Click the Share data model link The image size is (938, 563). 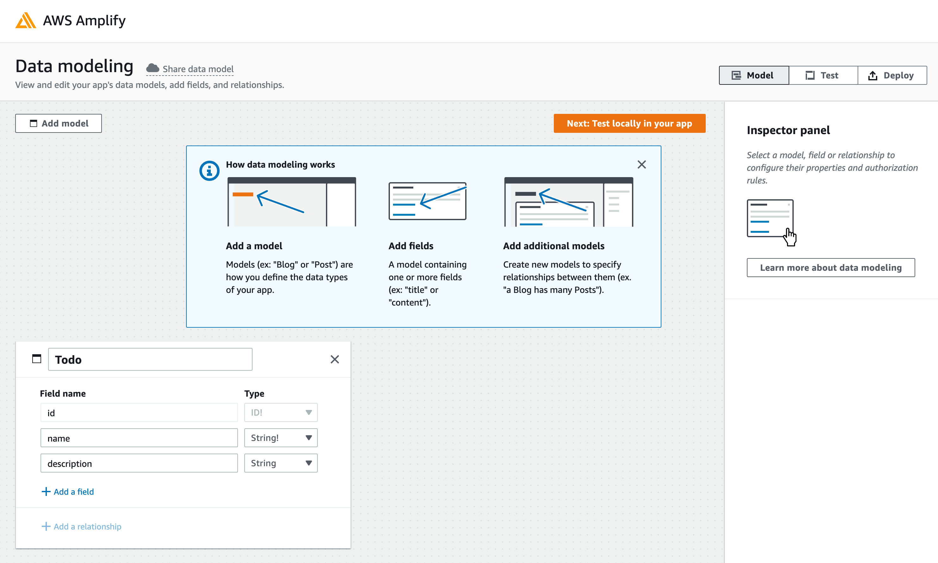pos(198,69)
